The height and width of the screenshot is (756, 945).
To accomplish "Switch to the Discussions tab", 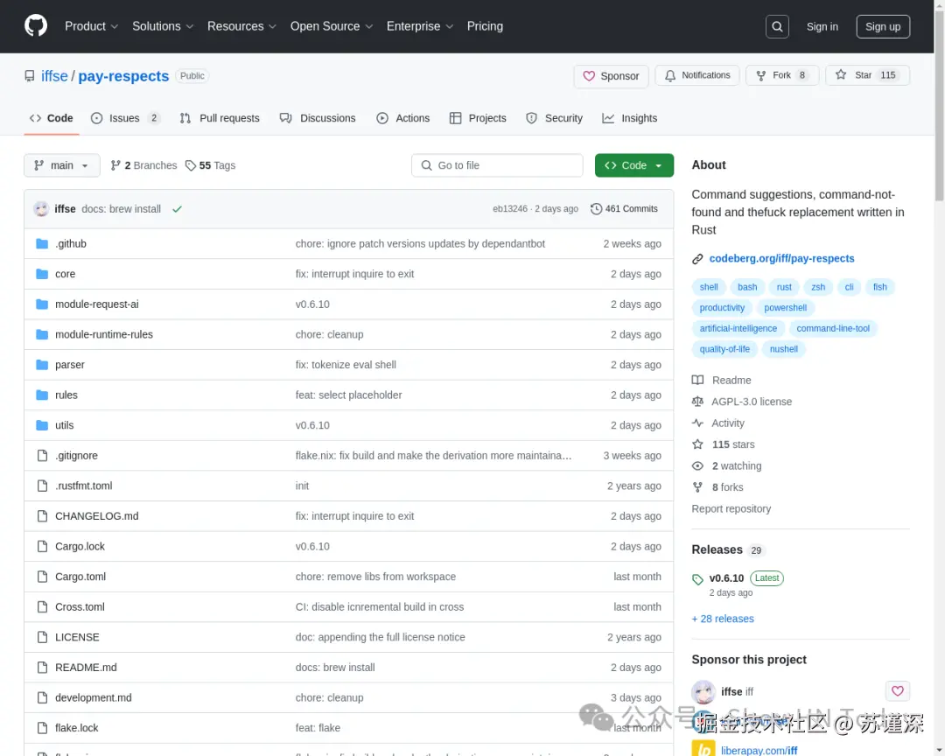I will tap(318, 118).
